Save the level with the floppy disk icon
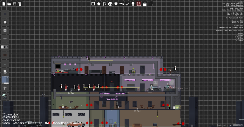This screenshot has width=244, height=127. [15, 4]
